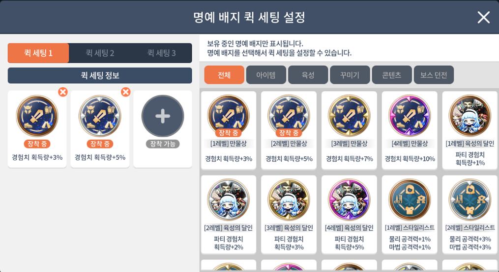Add a badge to the empty plus slot
The image size is (499, 272).
click(x=163, y=116)
